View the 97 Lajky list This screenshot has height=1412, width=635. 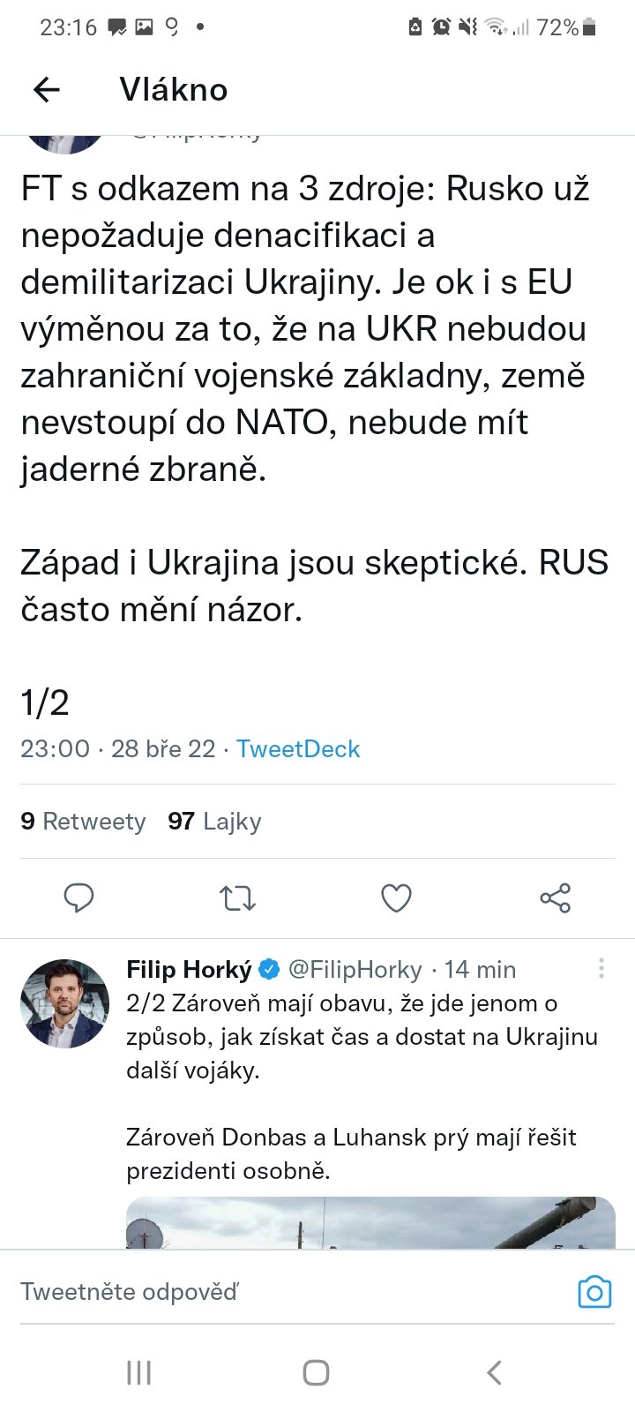click(x=214, y=822)
